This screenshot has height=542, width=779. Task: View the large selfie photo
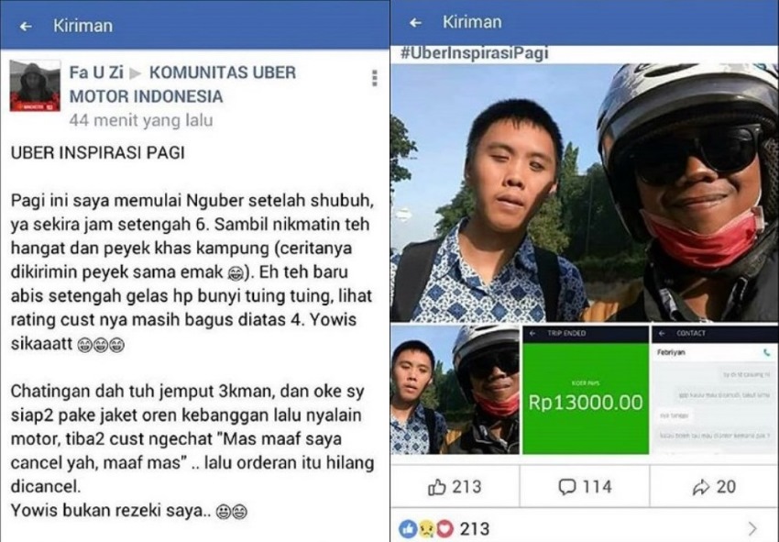(585, 193)
